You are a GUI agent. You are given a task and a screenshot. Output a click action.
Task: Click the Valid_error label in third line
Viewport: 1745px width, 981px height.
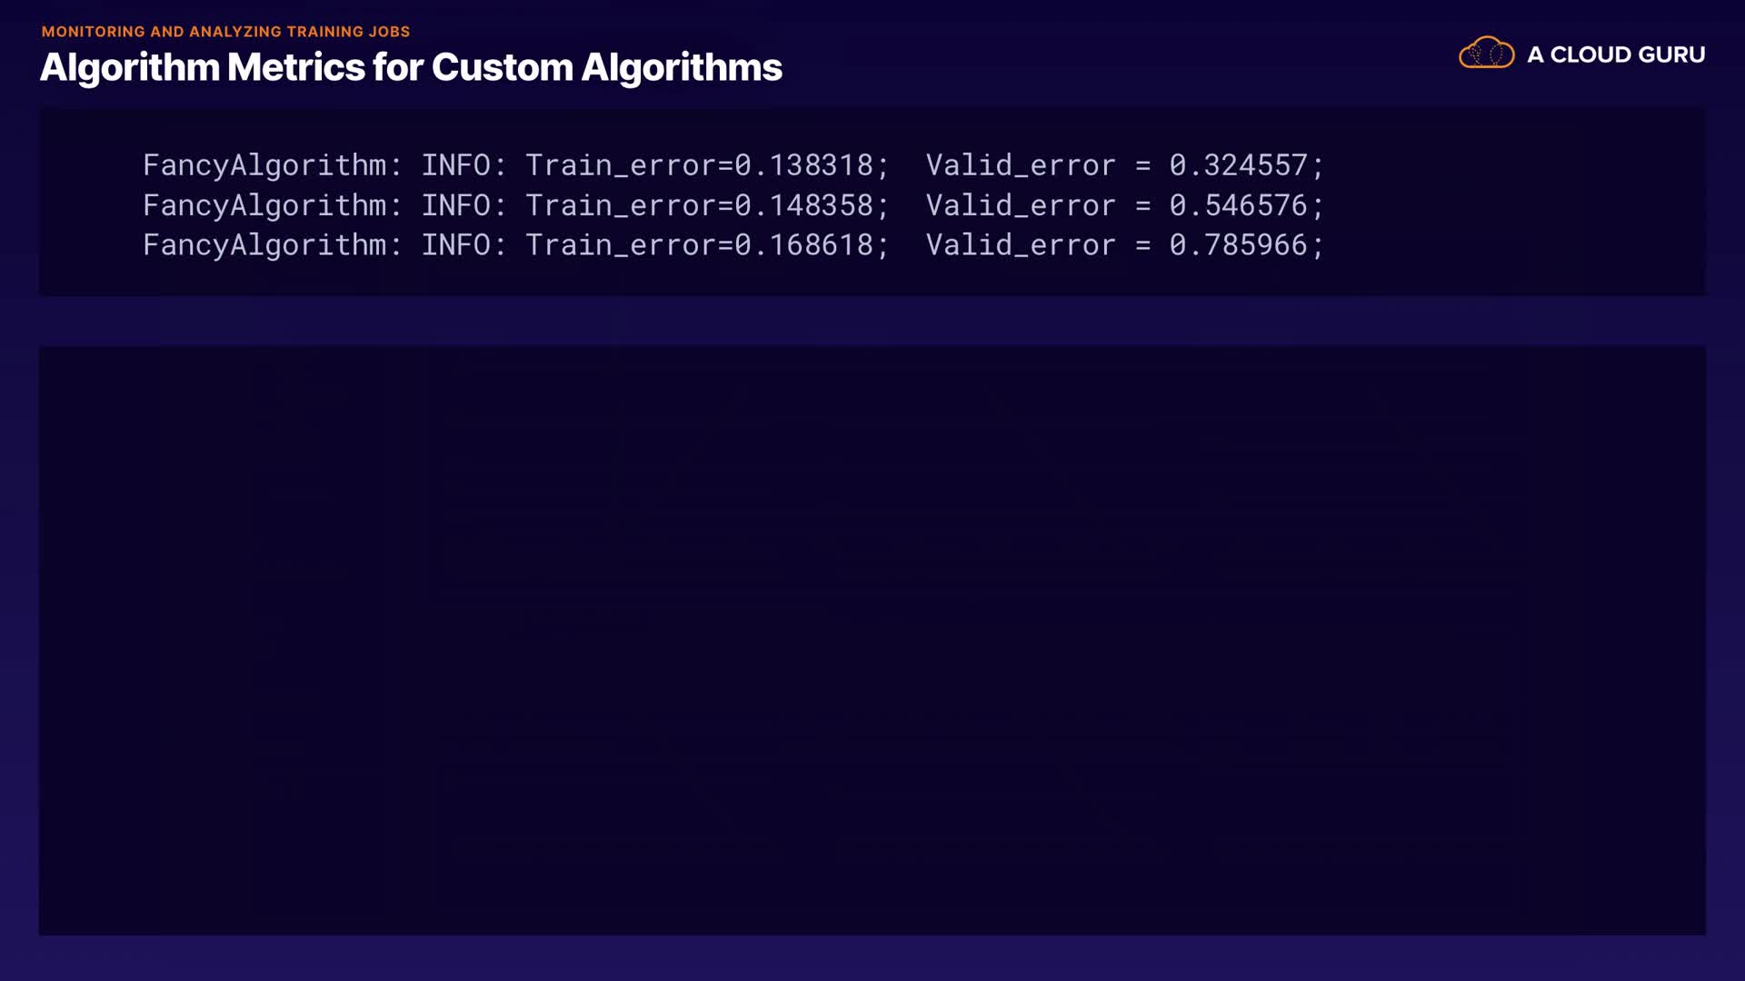tap(1020, 245)
